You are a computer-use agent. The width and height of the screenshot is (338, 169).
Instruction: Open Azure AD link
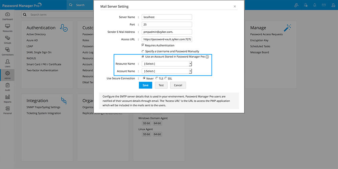[x=32, y=40]
